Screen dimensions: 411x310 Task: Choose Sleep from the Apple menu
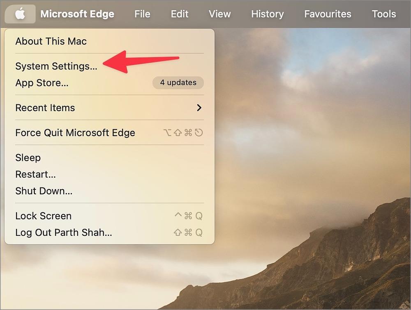coord(110,158)
